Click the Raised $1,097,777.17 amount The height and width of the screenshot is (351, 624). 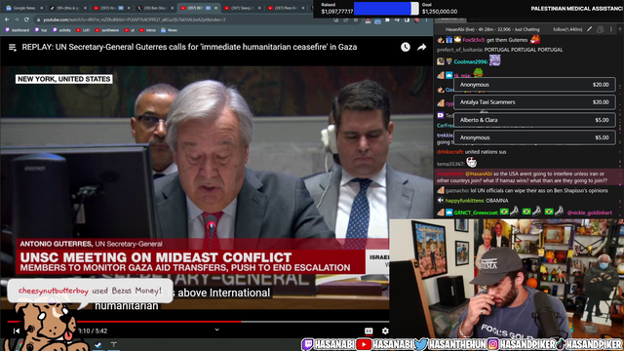337,12
